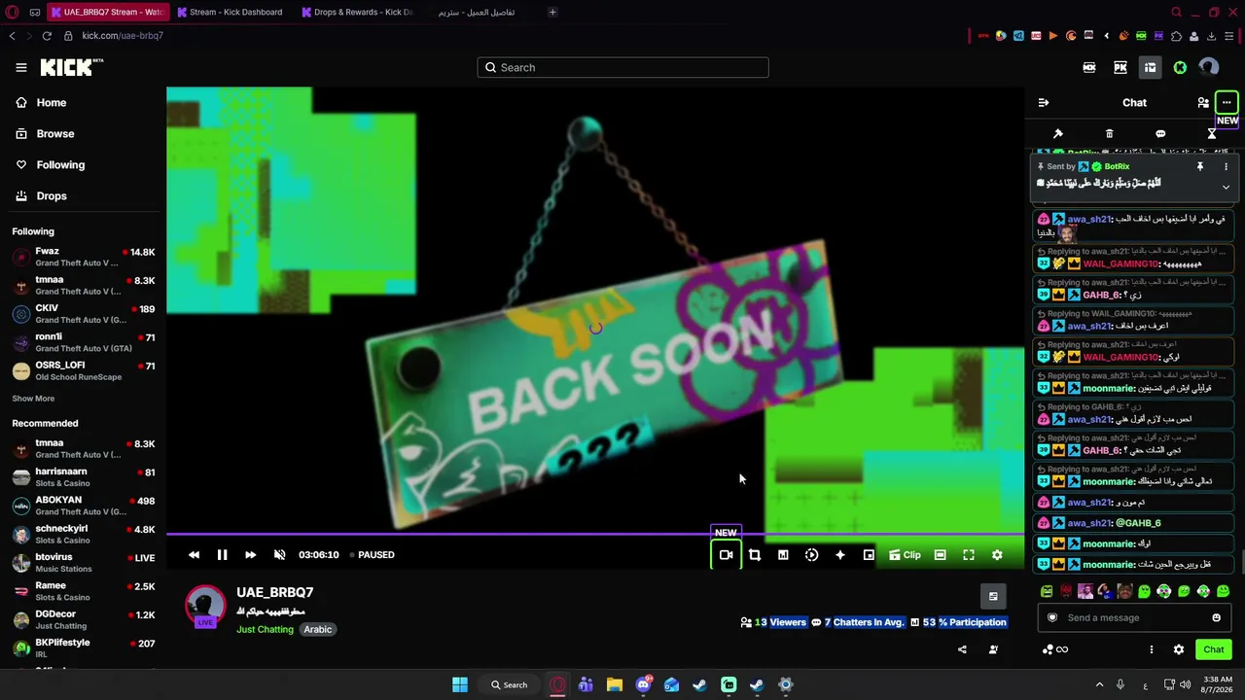This screenshot has width=1245, height=700.
Task: Unpin the BotRix pinned message
Action: coord(1200,166)
